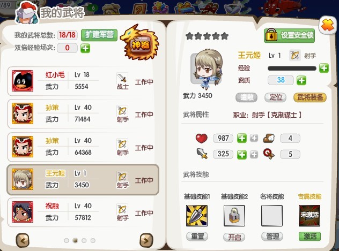Click the green plus next to 双倍经验场次
Image resolution: width=339 pixels, height=251 pixels.
[x=85, y=48]
